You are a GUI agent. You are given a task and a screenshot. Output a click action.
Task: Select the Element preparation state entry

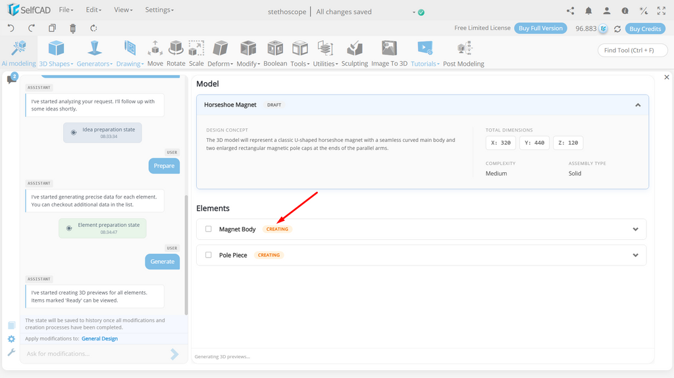[102, 229]
